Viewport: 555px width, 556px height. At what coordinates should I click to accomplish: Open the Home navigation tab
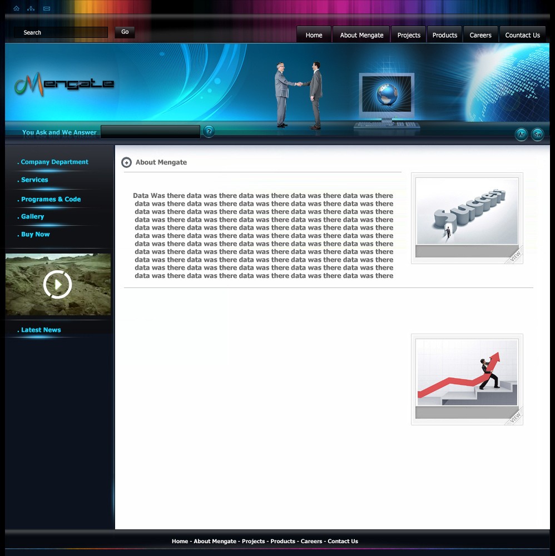click(314, 34)
